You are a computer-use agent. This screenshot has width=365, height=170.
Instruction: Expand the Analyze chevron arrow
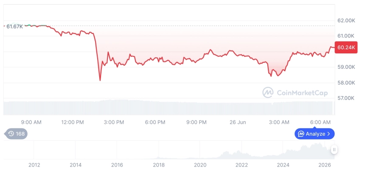pos(328,134)
